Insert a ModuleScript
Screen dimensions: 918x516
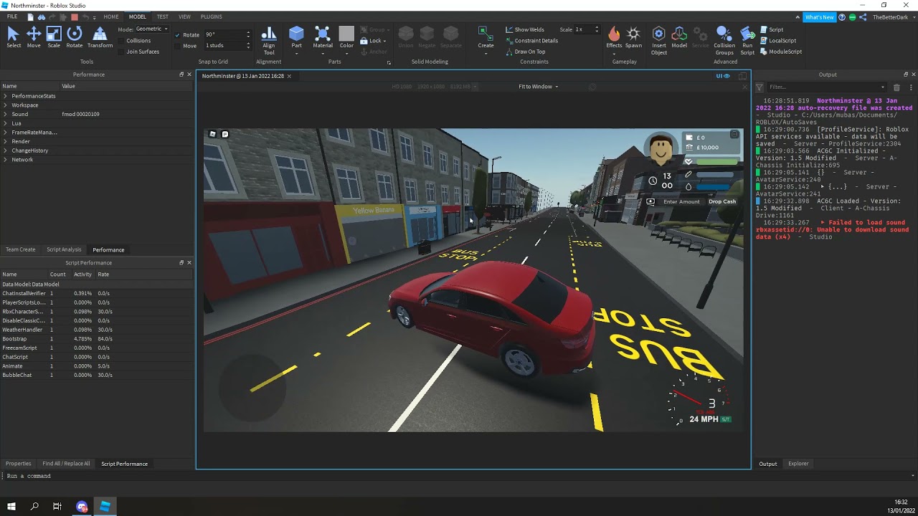(x=781, y=52)
